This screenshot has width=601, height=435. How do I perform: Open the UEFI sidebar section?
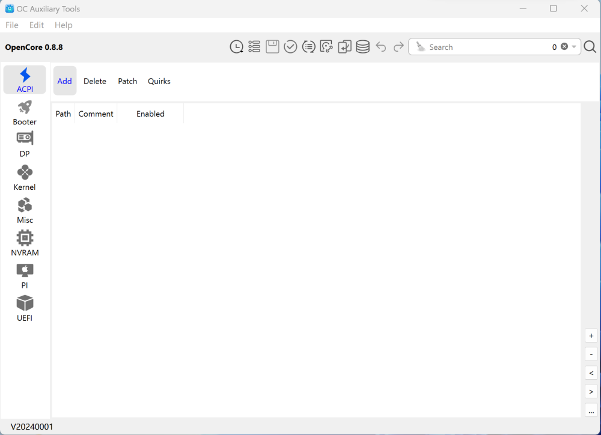coord(25,308)
